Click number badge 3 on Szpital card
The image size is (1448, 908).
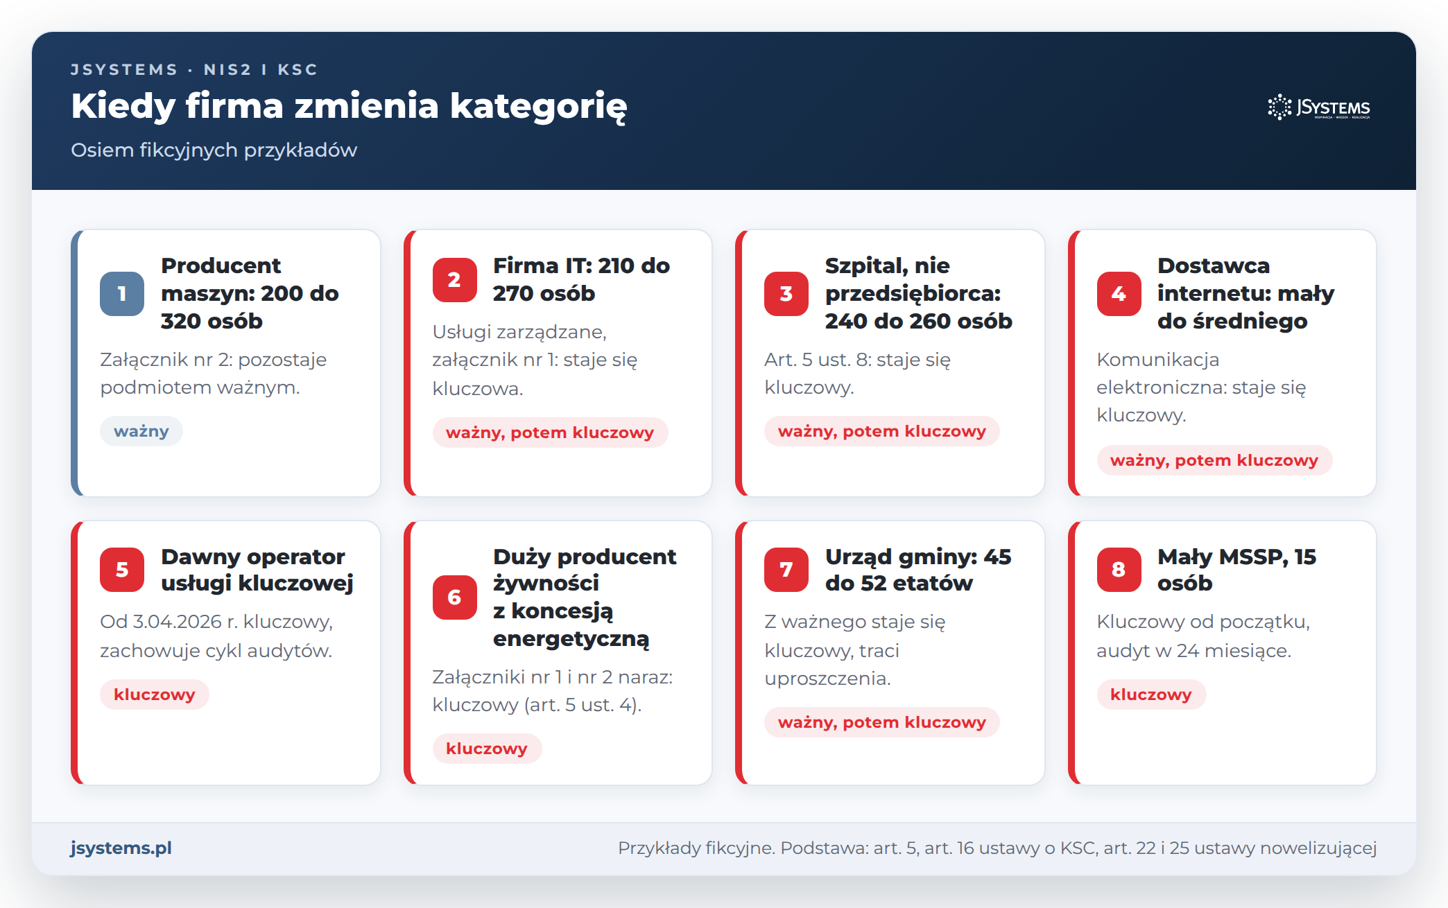click(x=786, y=294)
